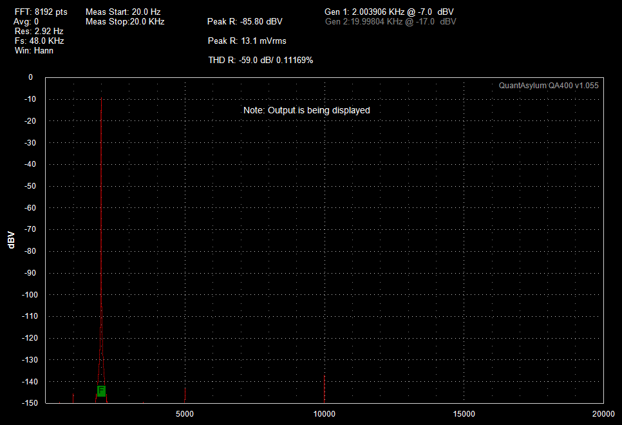Click the -100 y-axis label

point(29,295)
